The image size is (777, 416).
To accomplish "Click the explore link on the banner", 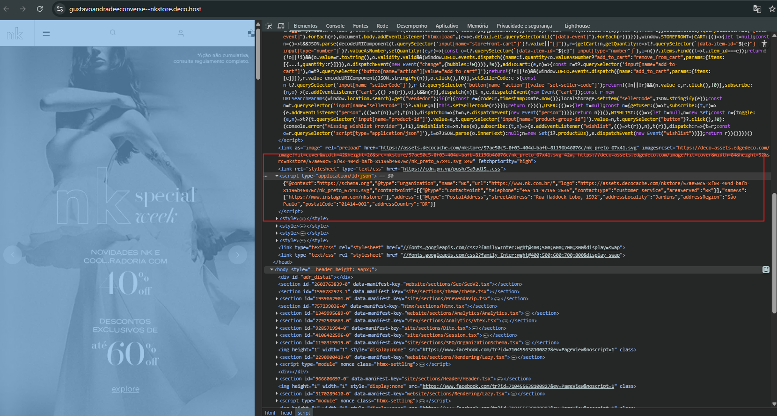I will (125, 389).
